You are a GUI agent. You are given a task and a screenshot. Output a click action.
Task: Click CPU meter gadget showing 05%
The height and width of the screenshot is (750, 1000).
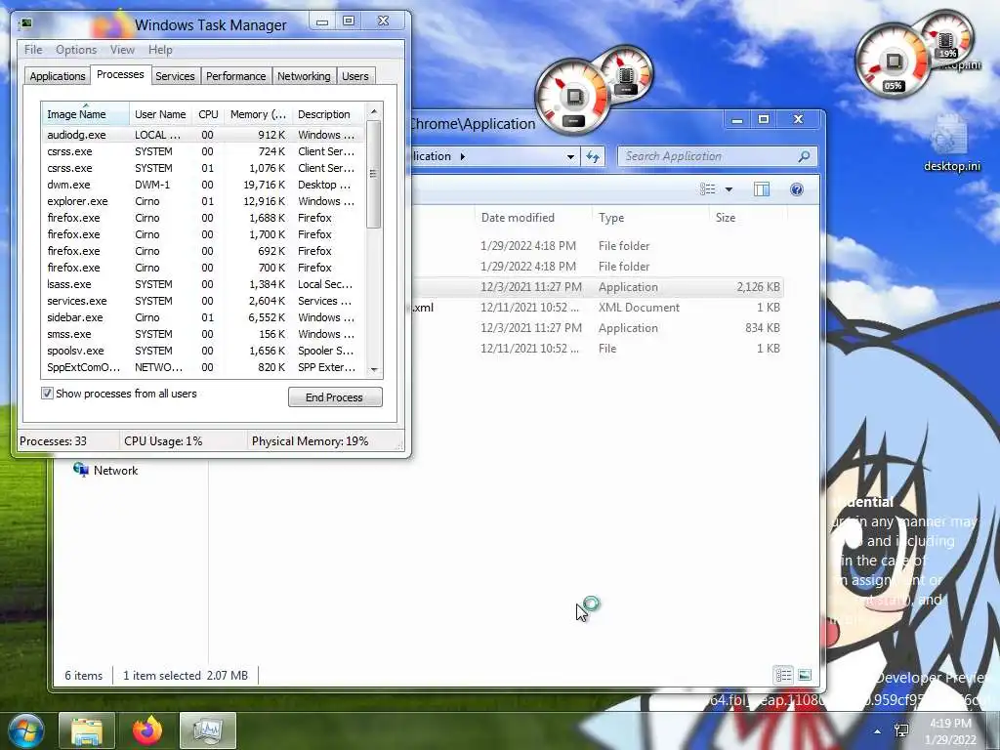pyautogui.click(x=893, y=62)
